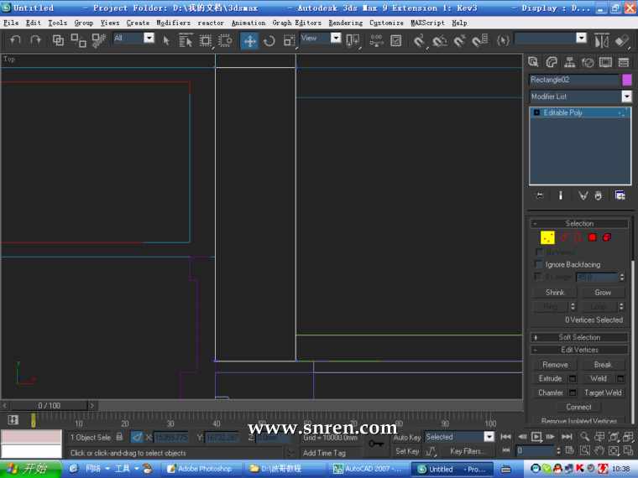
Task: Activate the Select and Rotate tool
Action: click(x=269, y=40)
